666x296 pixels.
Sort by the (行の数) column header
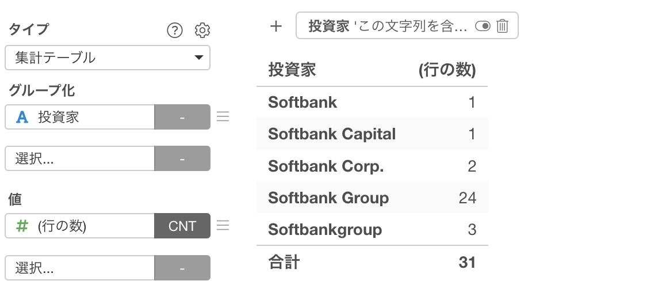point(447,70)
